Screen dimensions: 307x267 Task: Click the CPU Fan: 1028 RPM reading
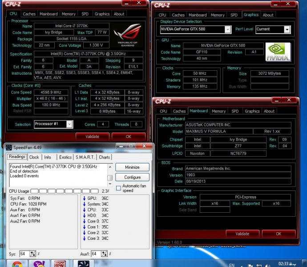28,204
